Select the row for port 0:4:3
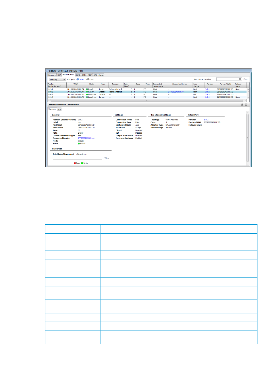The height and width of the screenshot is (365, 274). pos(147,95)
